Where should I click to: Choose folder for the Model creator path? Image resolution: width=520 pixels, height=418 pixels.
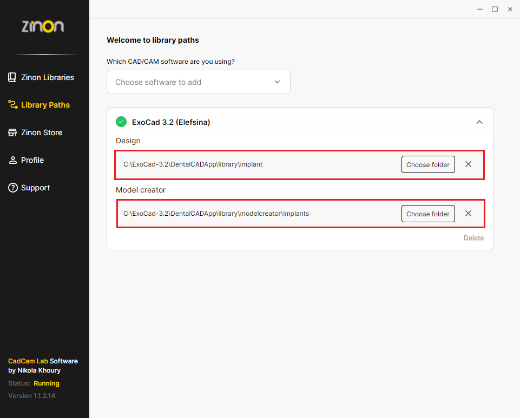pyautogui.click(x=428, y=214)
